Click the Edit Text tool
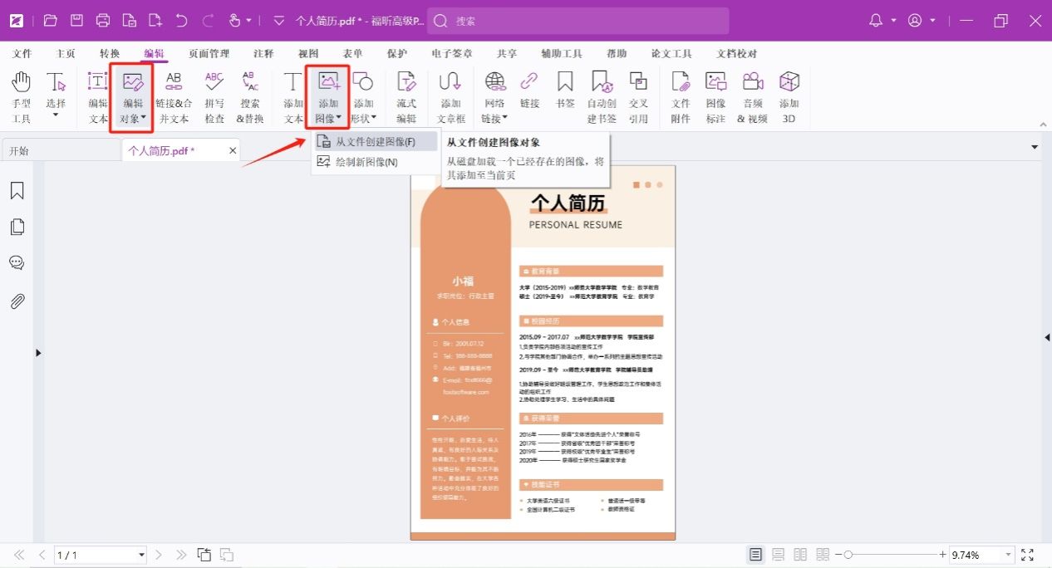Image resolution: width=1052 pixels, height=568 pixels. point(98,97)
